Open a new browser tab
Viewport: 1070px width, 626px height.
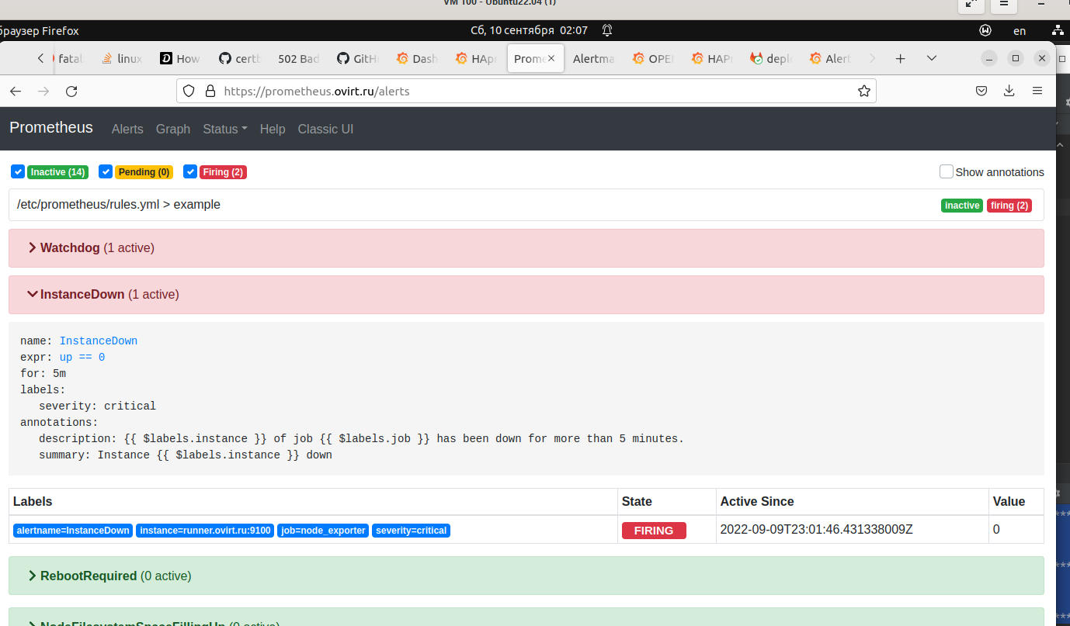click(900, 58)
